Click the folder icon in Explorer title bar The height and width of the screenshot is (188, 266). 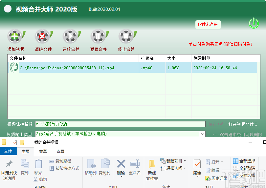(4, 142)
